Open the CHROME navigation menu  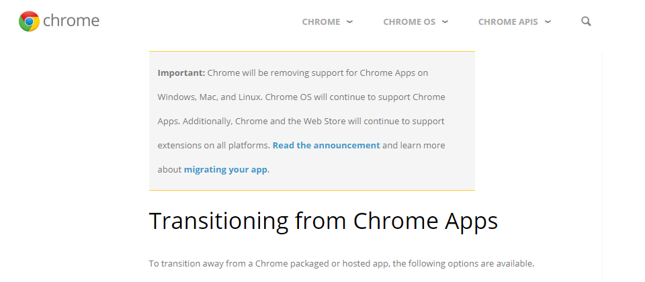point(321,22)
